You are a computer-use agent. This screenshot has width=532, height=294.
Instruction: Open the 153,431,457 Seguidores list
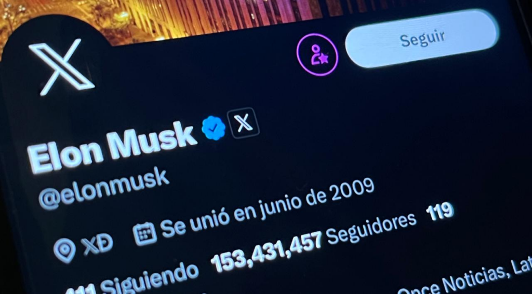pos(313,241)
